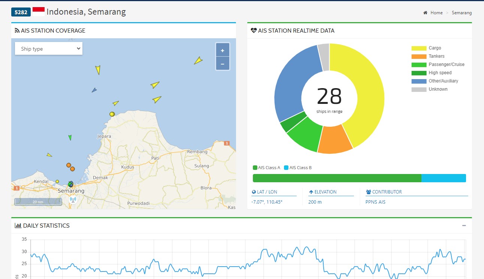Viewport: 484px width, 279px height.
Task: Click the yellow circle marker north of Jepara
Action: pos(112,114)
